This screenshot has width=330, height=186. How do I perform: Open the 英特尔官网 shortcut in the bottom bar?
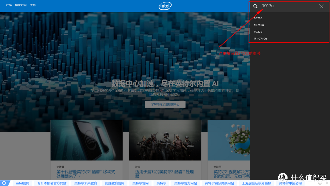tap(140, 183)
